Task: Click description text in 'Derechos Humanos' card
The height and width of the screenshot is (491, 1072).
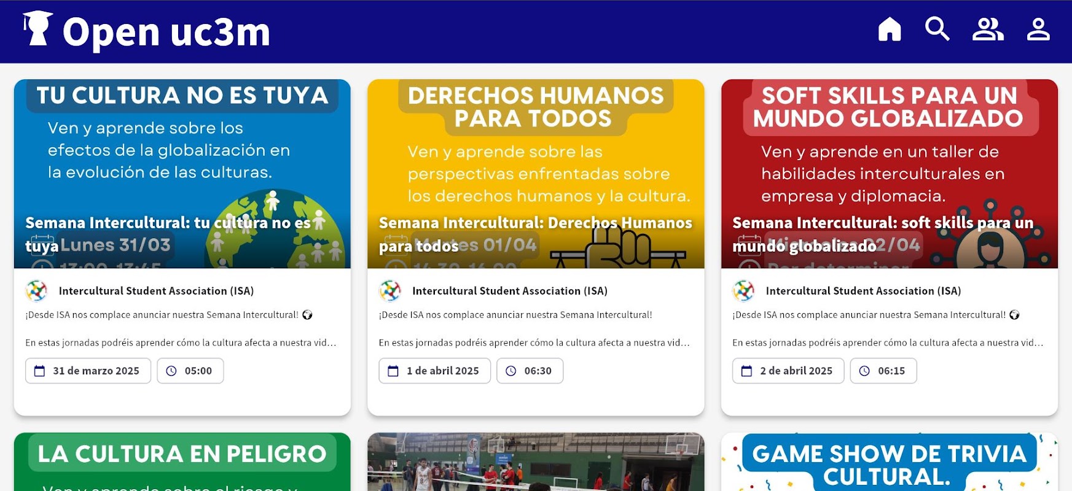Action: (534, 329)
